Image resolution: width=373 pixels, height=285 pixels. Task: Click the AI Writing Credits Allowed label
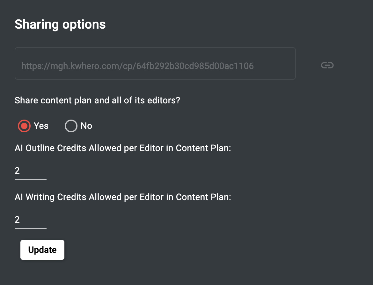[x=123, y=197]
